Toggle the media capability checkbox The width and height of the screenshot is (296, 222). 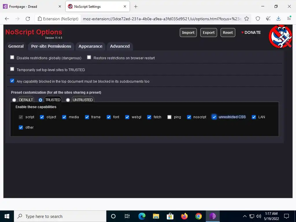coord(64,117)
